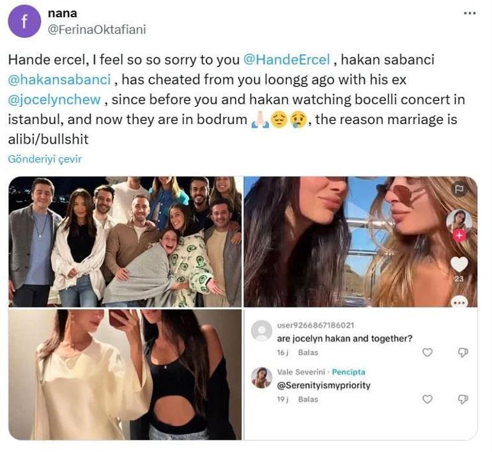This screenshot has height=452, width=492.
Task: Tap the red plus follow badge
Action: click(459, 235)
